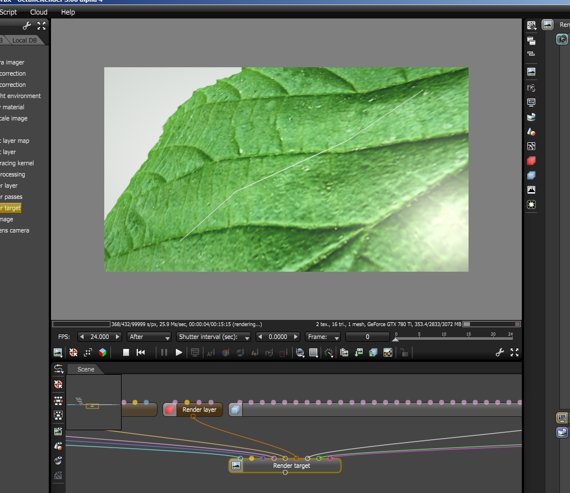The width and height of the screenshot is (570, 493).
Task: Expand the Shutter interval (sec) dropdown
Action: pyautogui.click(x=213, y=337)
